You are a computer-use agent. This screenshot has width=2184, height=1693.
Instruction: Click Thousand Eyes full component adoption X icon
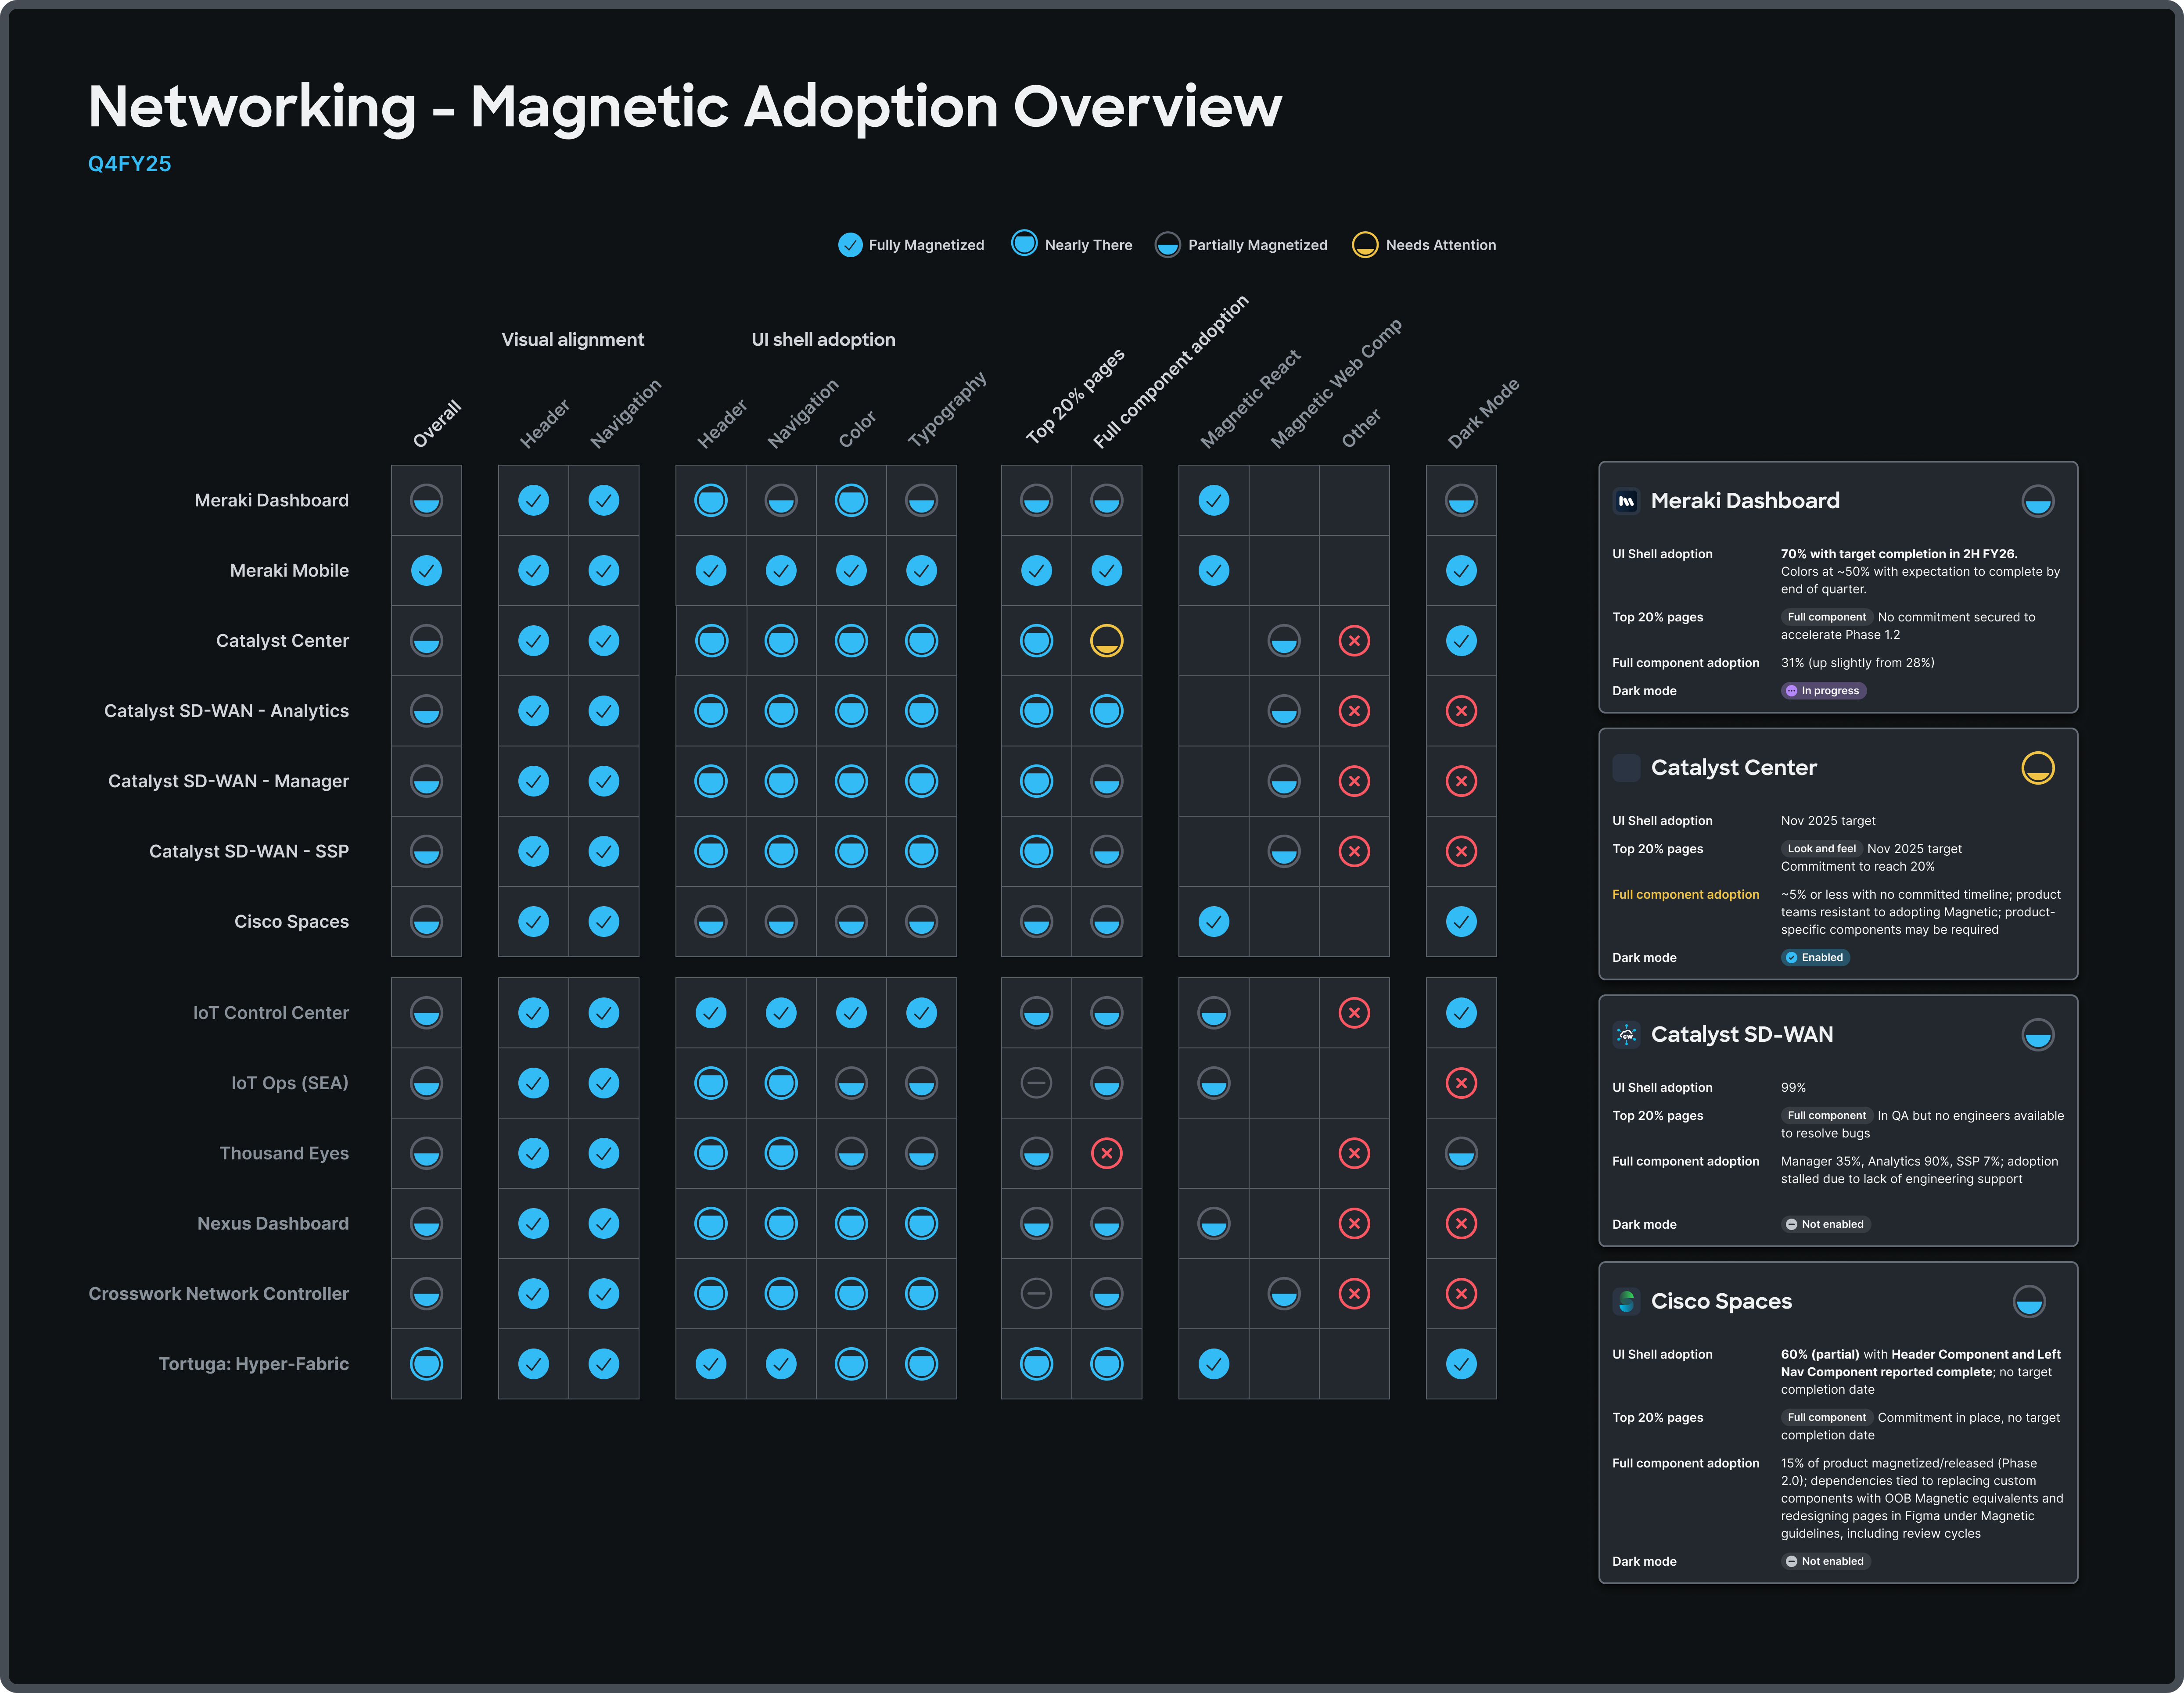tap(1106, 1153)
